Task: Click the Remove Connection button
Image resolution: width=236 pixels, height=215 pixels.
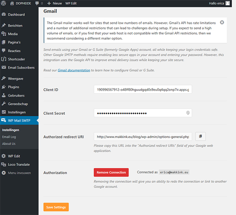Action: [111, 173]
